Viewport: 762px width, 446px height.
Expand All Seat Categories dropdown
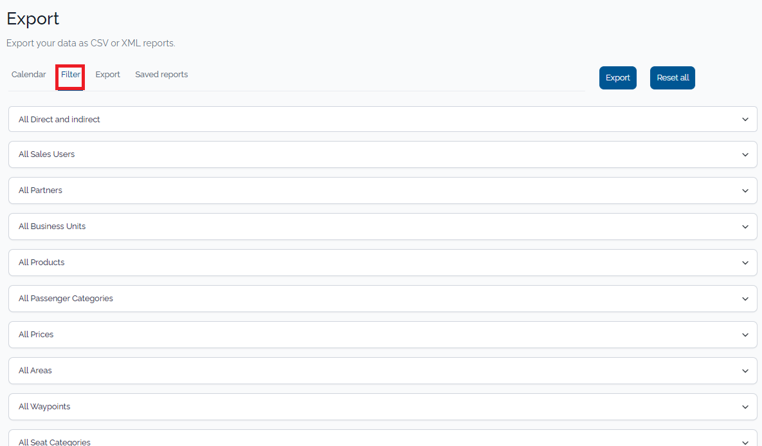(x=383, y=439)
